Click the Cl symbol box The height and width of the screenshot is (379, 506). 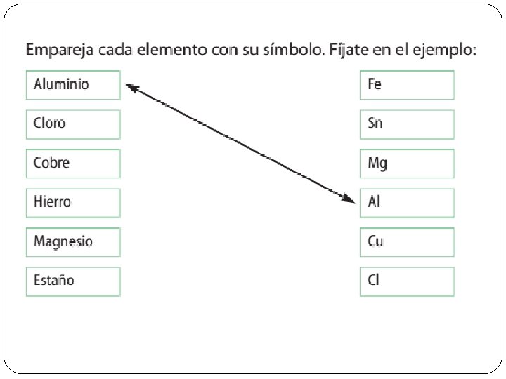pos(406,281)
